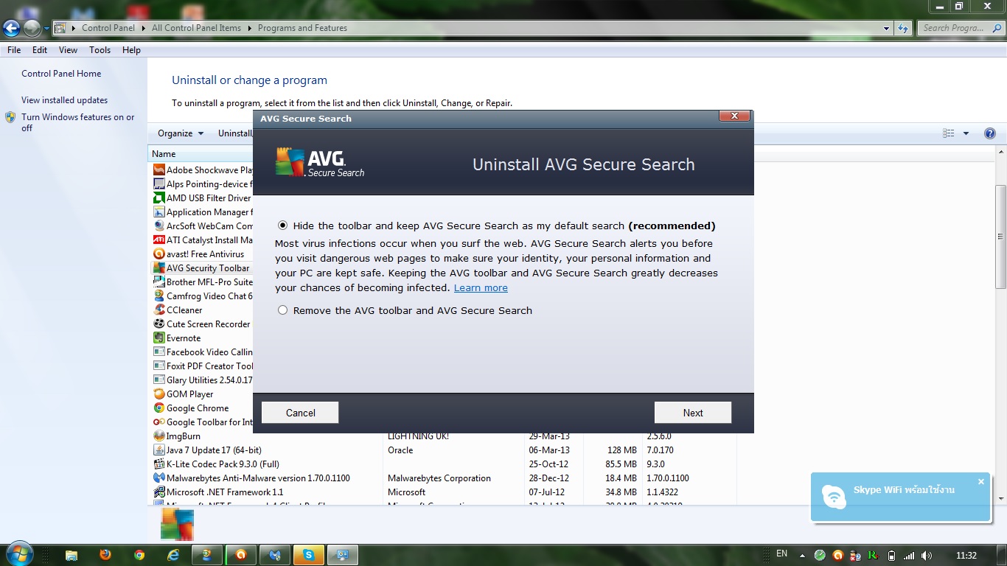
Task: Click the Uninstall toolbar button
Action: tap(234, 133)
